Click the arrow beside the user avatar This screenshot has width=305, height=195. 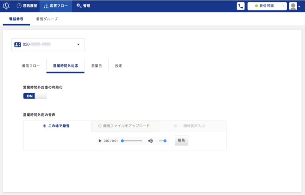(x=299, y=7)
